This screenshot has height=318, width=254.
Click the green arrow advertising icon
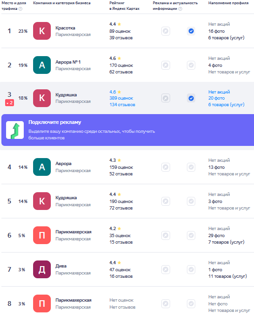click(x=15, y=130)
